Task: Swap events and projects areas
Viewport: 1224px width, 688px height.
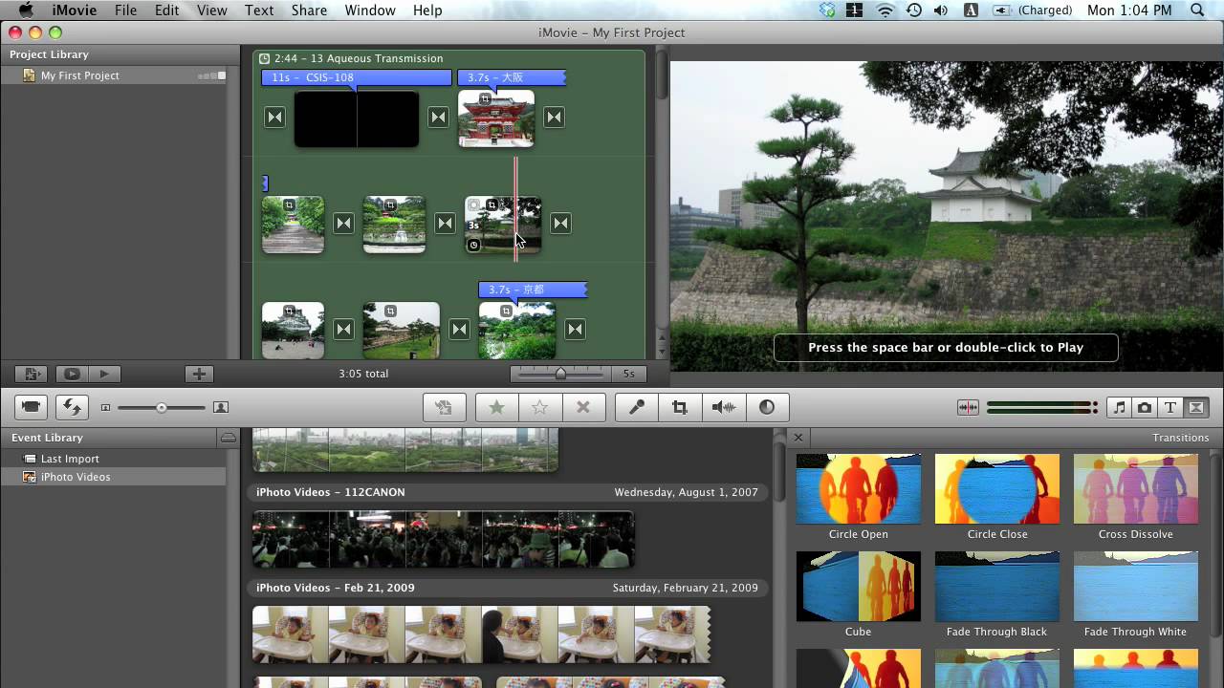Action: pos(72,407)
